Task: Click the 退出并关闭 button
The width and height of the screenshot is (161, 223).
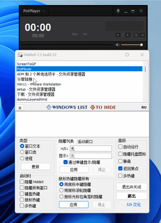Action: tap(132, 187)
